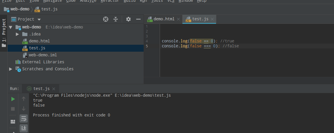
Task: Toggle Soft-Wrap in the Run console
Action: point(24,118)
